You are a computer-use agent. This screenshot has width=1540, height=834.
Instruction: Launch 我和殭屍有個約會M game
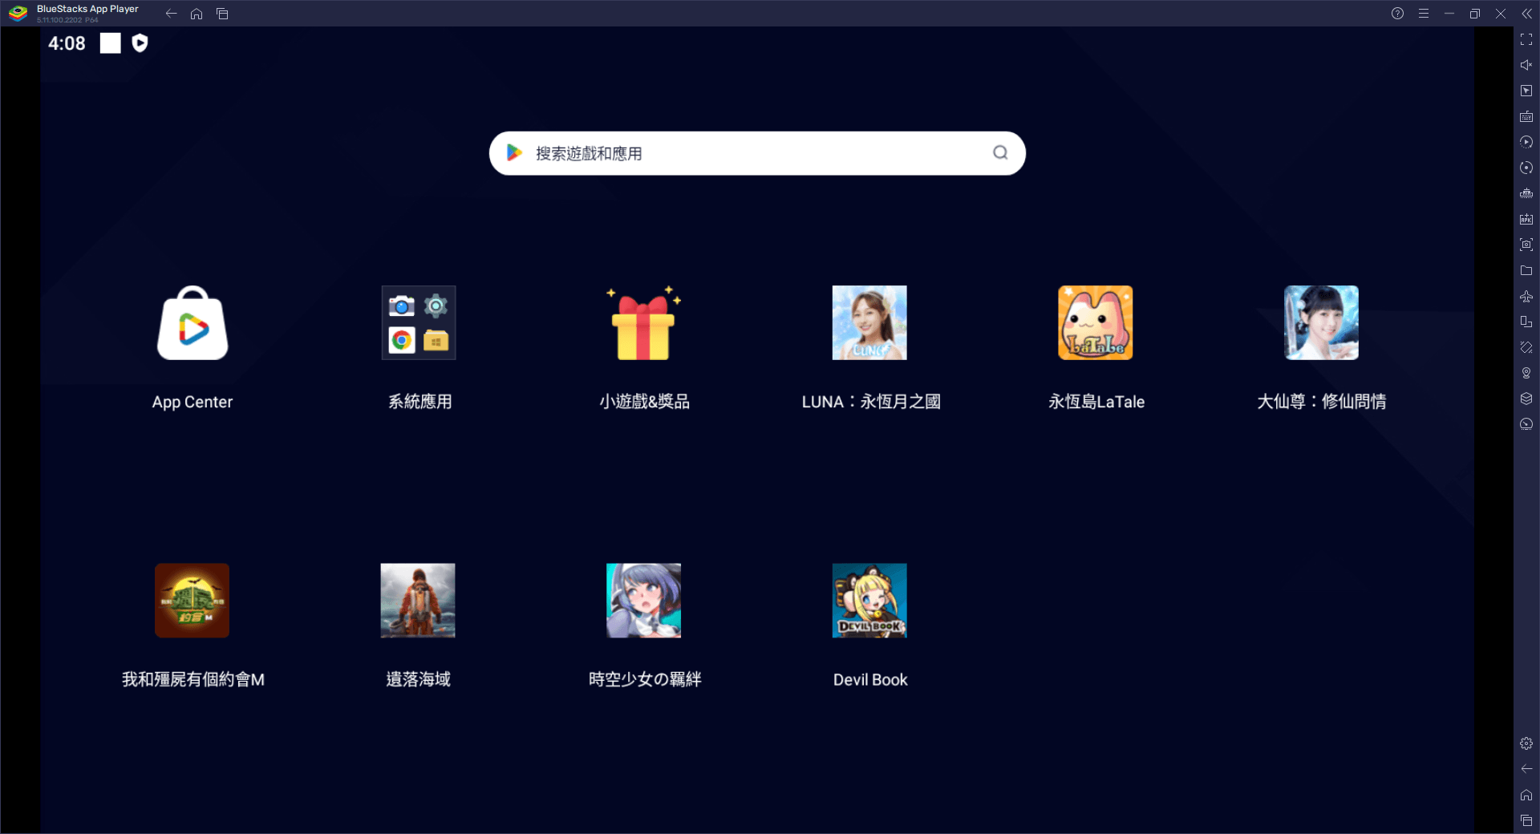[192, 601]
